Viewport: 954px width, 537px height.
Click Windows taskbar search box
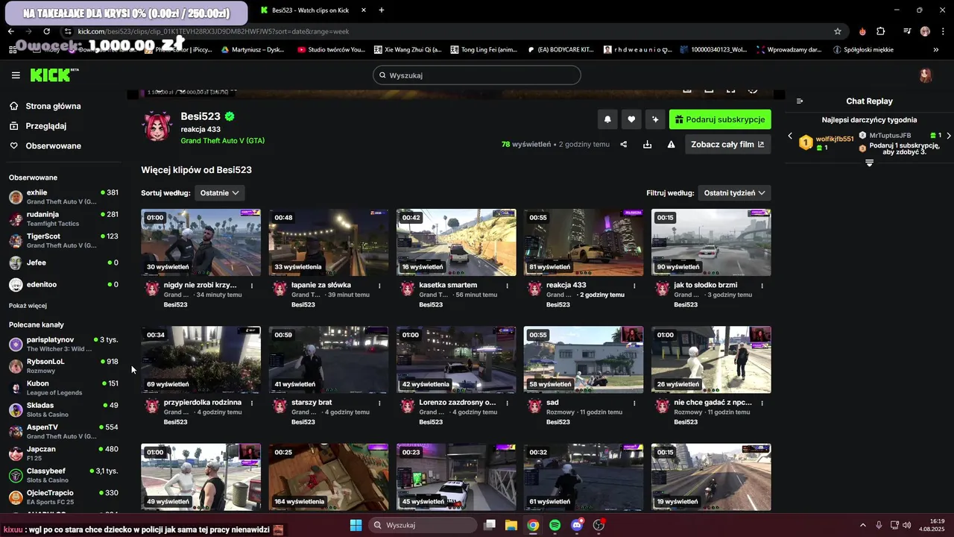coord(423,525)
